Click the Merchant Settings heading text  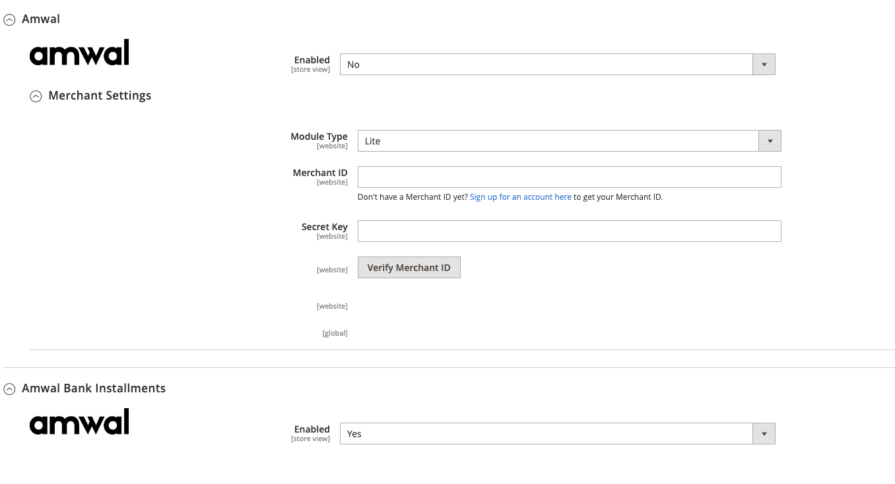coord(100,96)
